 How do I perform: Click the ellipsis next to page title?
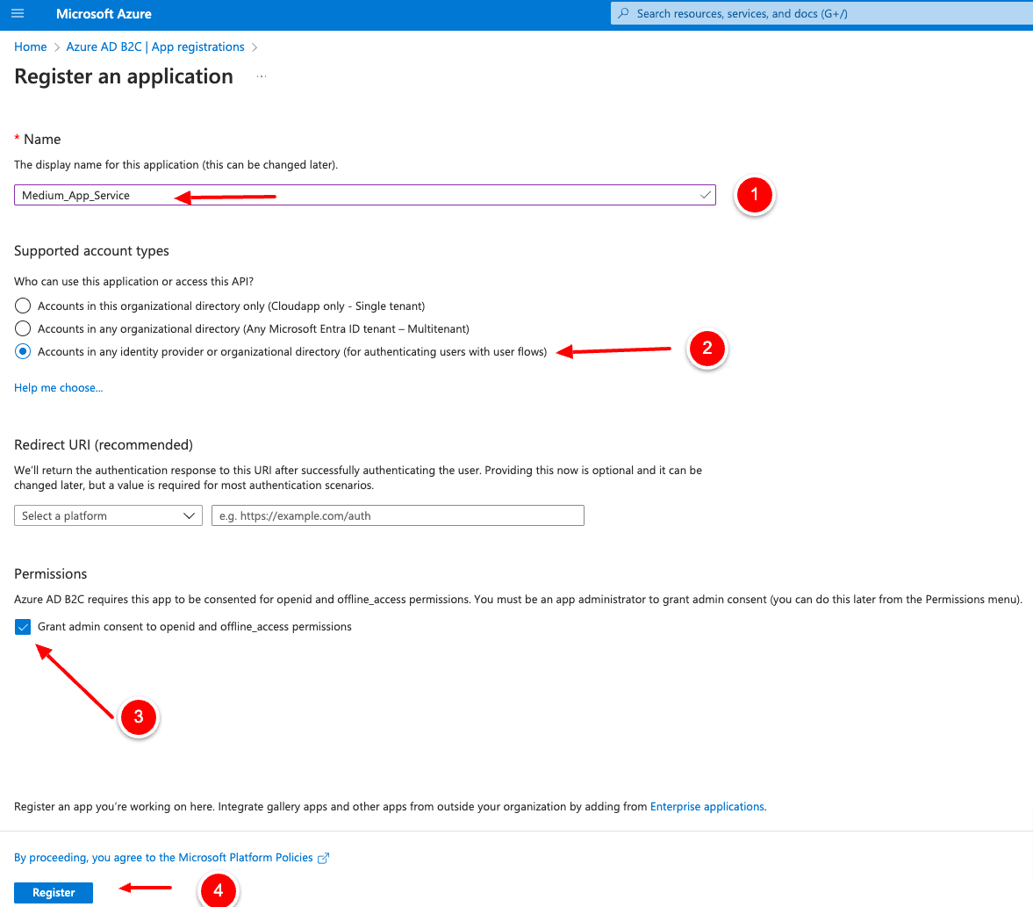[261, 77]
